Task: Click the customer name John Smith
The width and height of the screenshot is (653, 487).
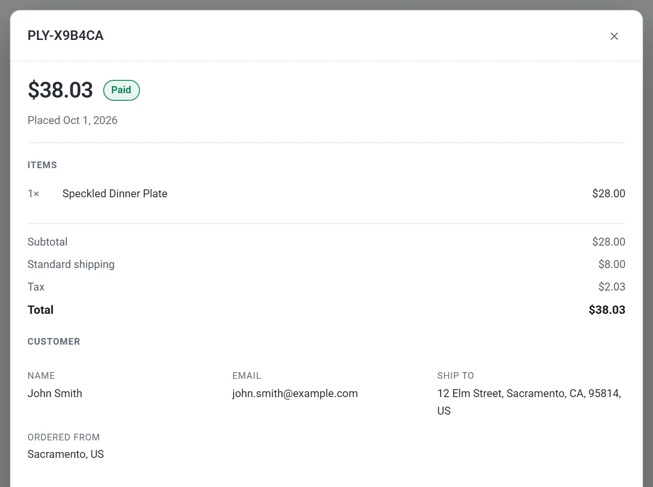Action: pos(55,393)
